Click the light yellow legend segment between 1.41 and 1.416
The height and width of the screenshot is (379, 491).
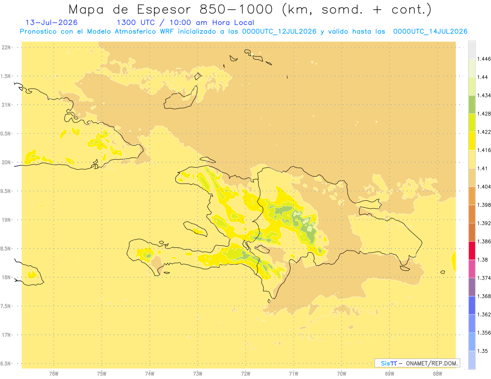(472, 159)
